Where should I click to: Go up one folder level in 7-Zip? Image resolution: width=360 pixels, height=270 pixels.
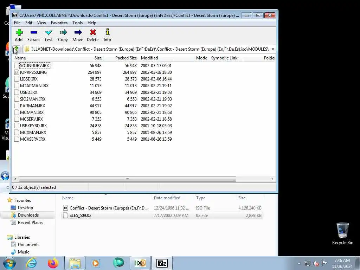(x=17, y=49)
